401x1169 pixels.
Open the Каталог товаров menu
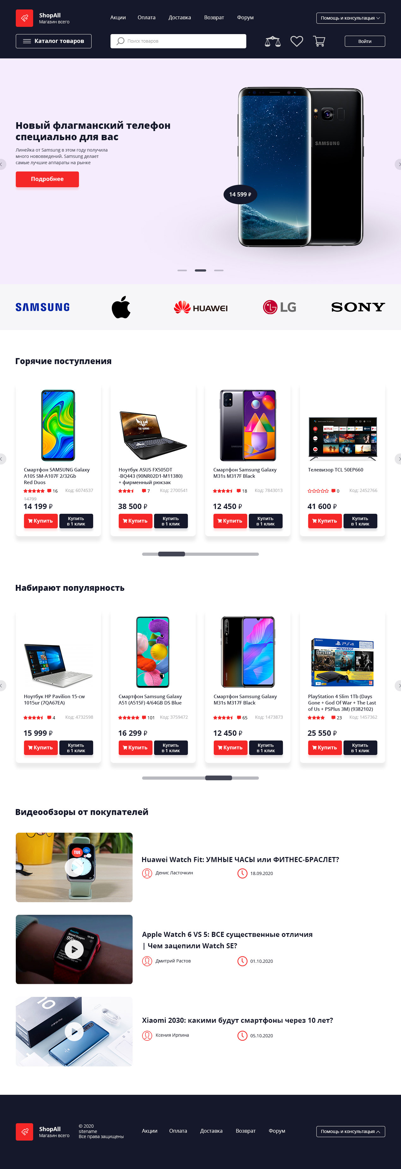pyautogui.click(x=54, y=41)
